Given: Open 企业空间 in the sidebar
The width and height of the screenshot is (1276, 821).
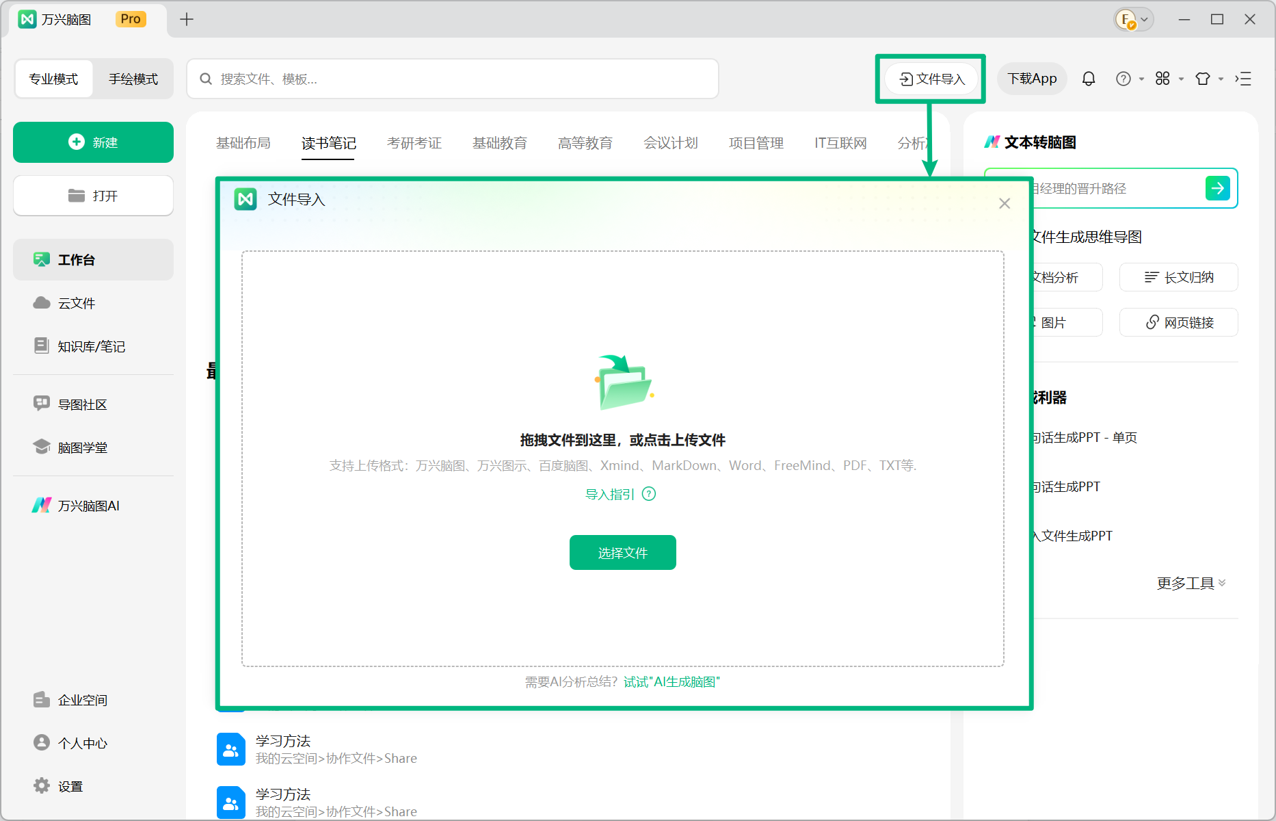Looking at the screenshot, I should click(x=93, y=700).
